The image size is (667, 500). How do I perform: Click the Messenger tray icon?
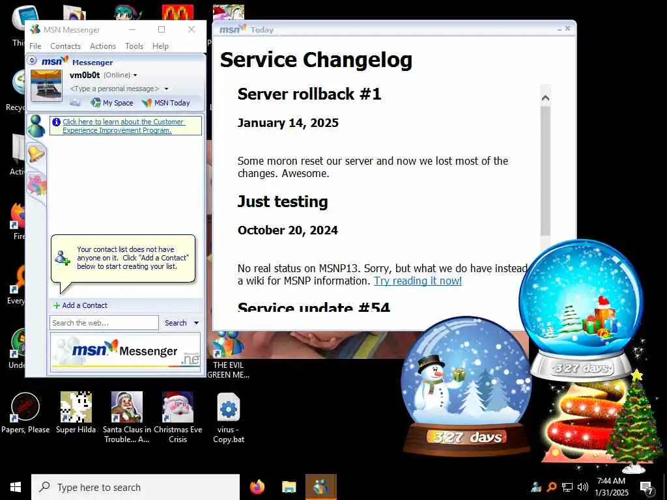tap(536, 487)
